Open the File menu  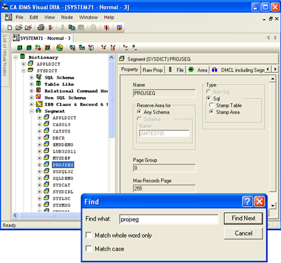click(x=19, y=18)
